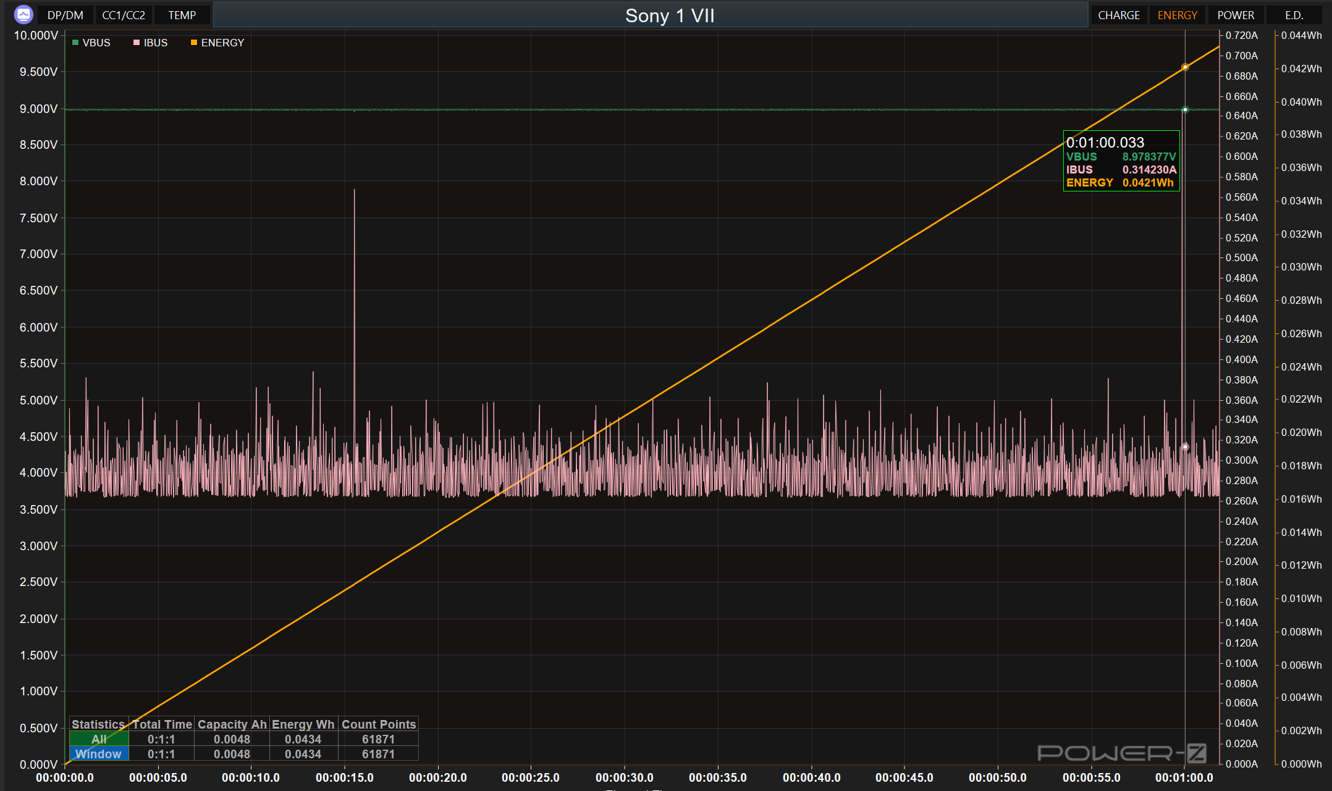Click the orange ENERGY cursor marker dot

tap(1185, 67)
